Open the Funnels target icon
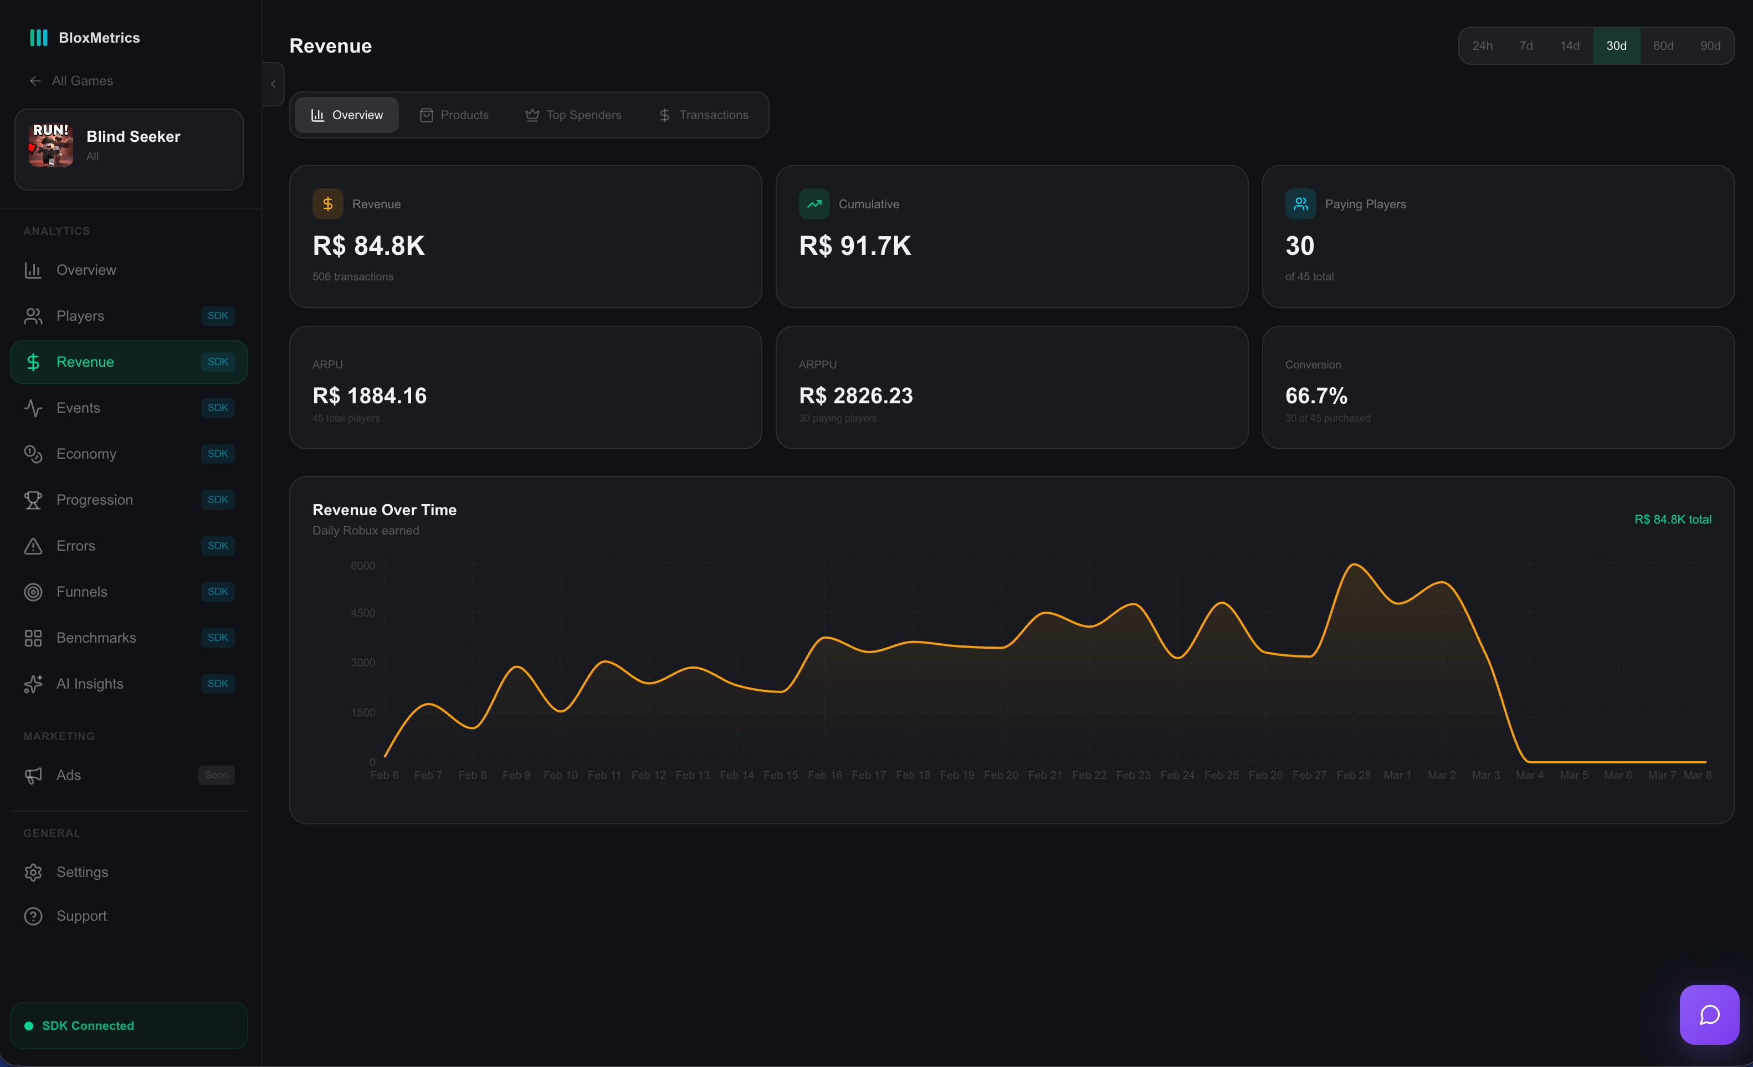This screenshot has width=1753, height=1067. pos(33,591)
